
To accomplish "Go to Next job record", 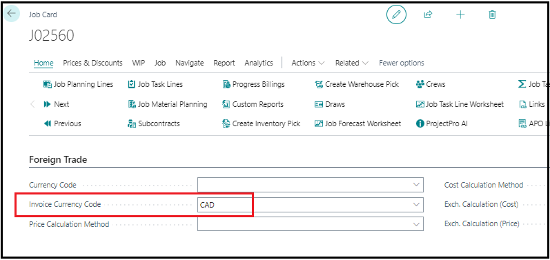I will (56, 104).
